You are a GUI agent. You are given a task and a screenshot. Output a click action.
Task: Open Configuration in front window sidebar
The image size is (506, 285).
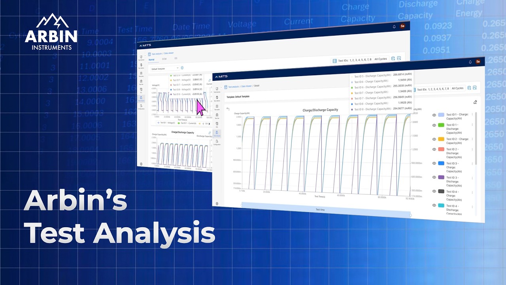click(x=217, y=142)
